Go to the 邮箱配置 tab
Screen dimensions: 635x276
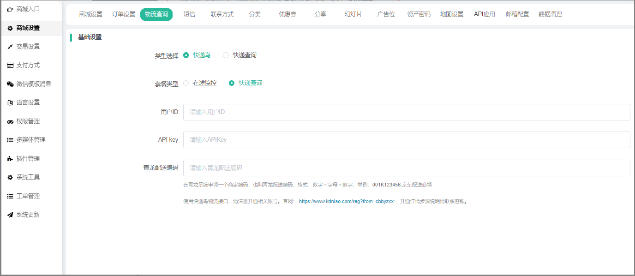coord(517,14)
